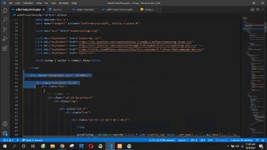Image resolution: width=267 pixels, height=150 pixels.
Task: Click the line and column status entry
Action: tap(162, 140)
